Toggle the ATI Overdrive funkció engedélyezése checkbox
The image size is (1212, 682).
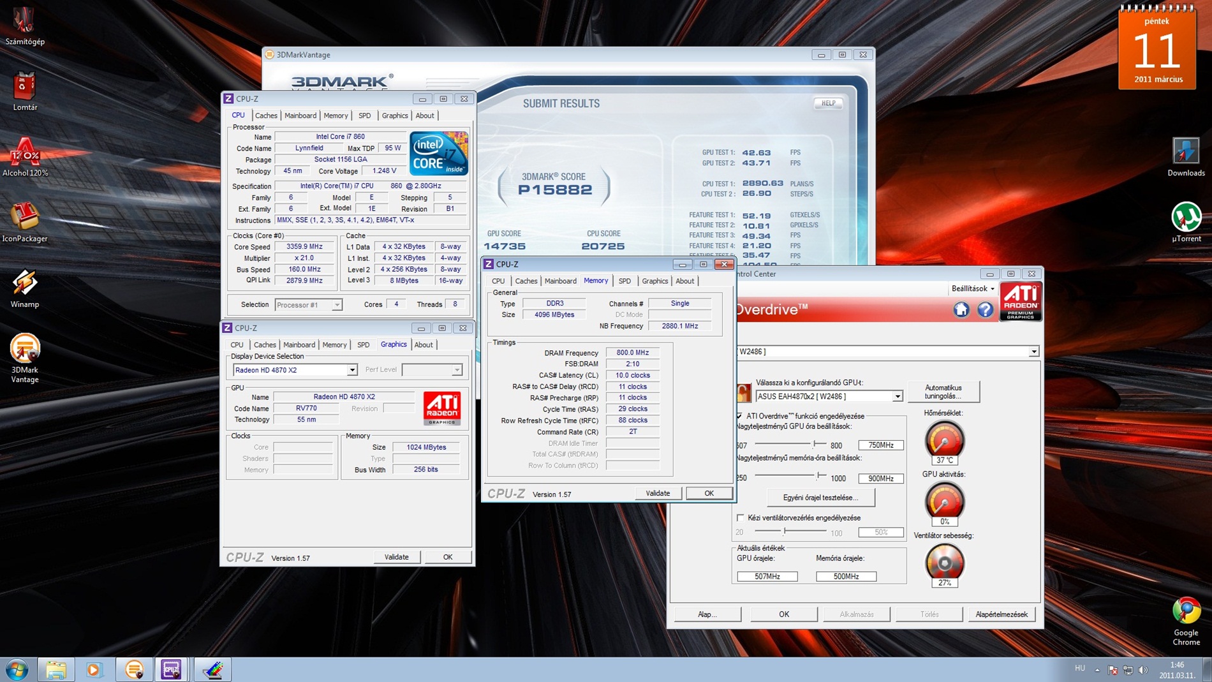[740, 416]
